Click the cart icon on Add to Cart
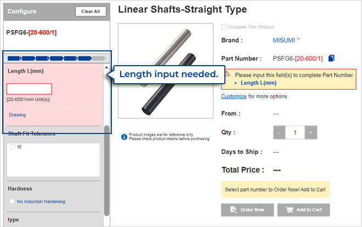Viewport: 362px width, 227px height. point(288,209)
